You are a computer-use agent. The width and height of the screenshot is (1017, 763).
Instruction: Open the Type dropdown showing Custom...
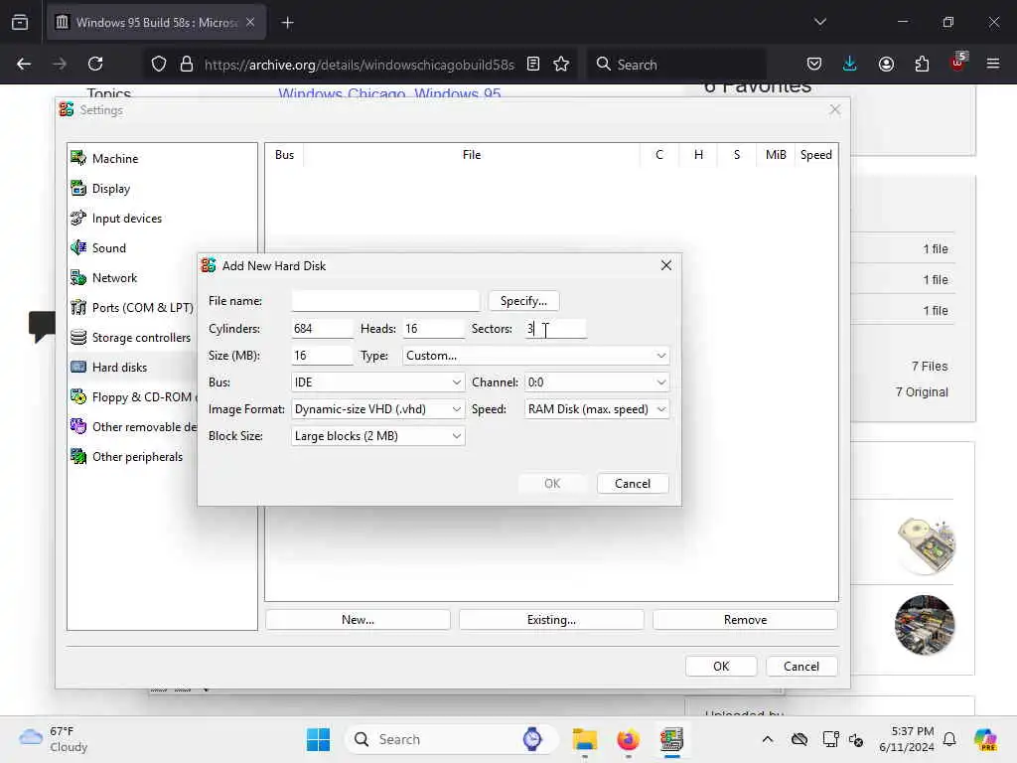click(x=535, y=356)
